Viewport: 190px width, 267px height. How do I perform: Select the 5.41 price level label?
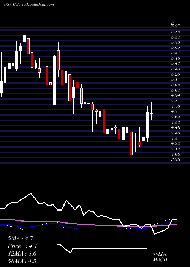(176, 64)
